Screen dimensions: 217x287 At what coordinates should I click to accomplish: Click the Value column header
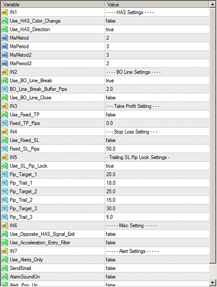[157, 5]
